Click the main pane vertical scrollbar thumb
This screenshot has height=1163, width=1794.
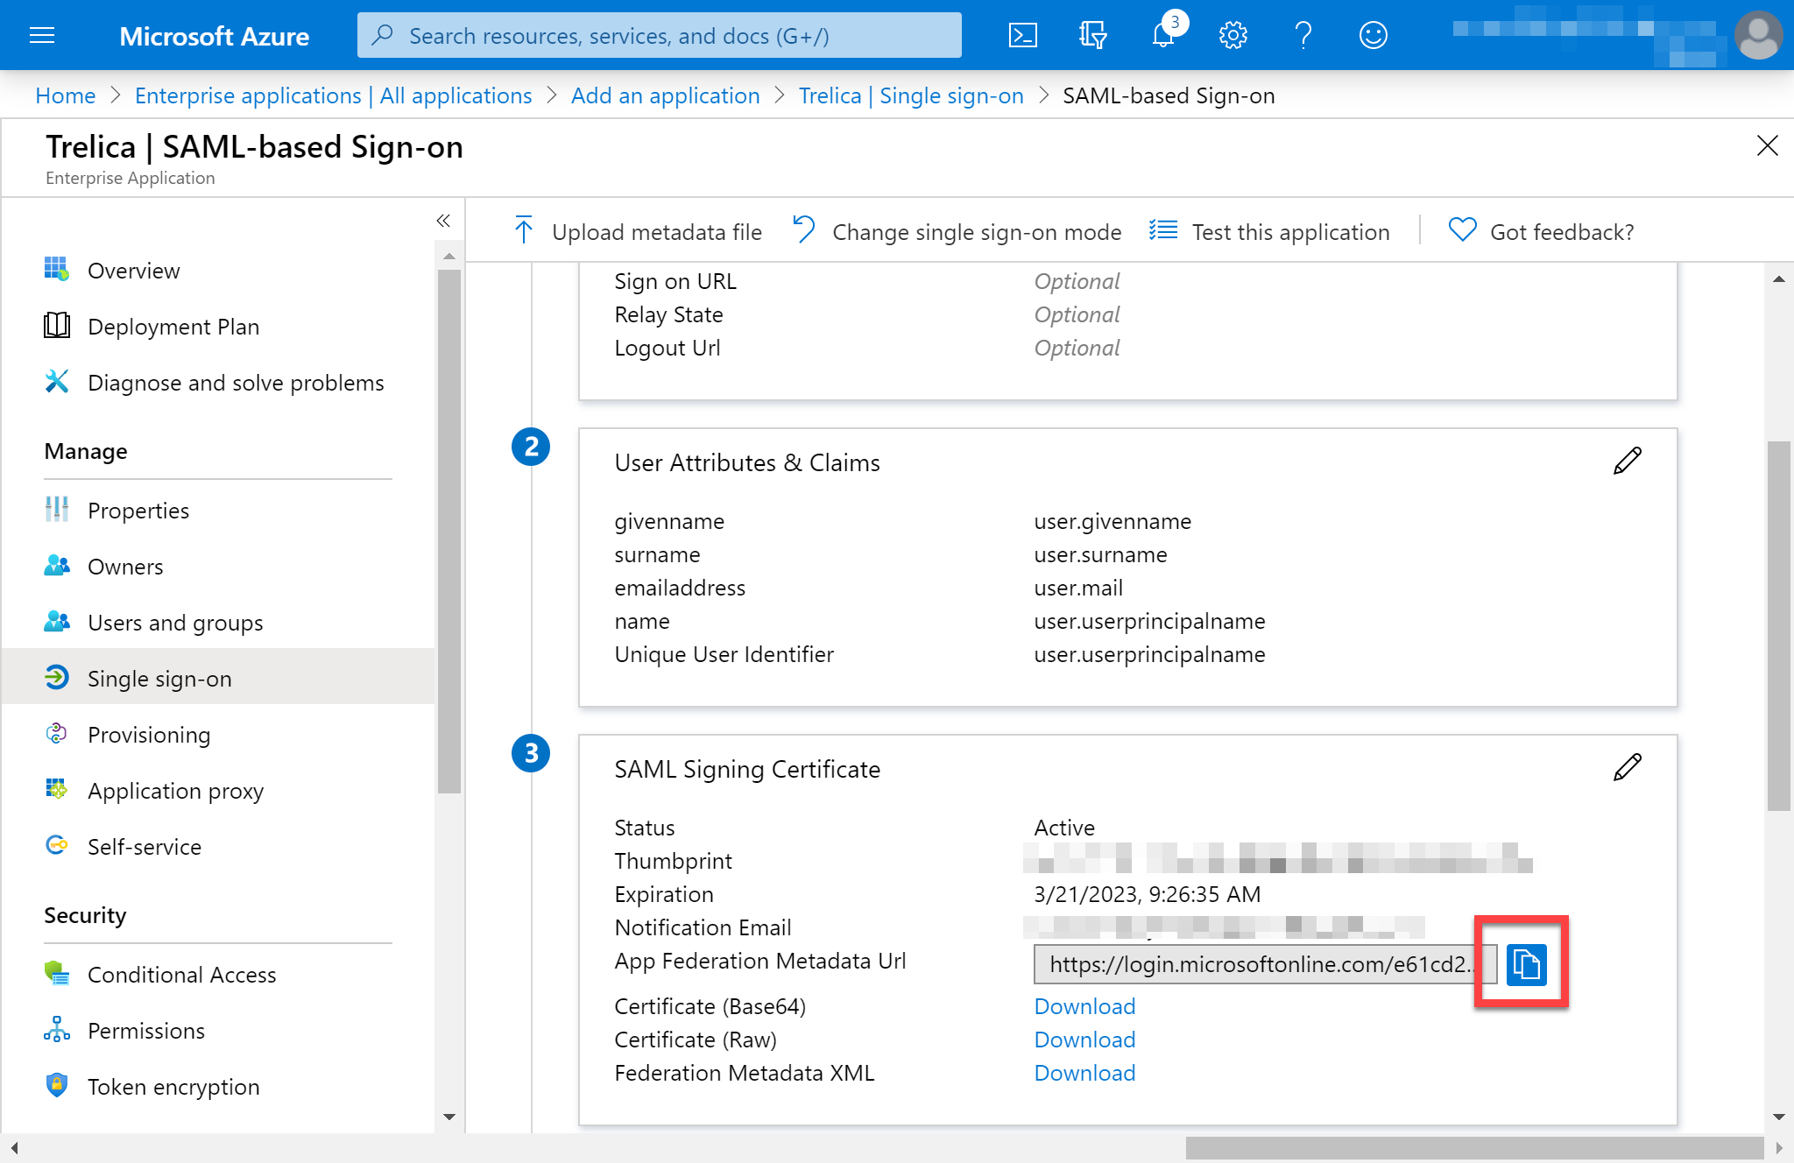pos(1778,626)
